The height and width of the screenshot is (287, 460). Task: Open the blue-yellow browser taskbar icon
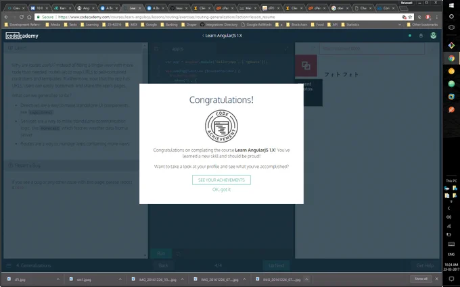pos(451,97)
